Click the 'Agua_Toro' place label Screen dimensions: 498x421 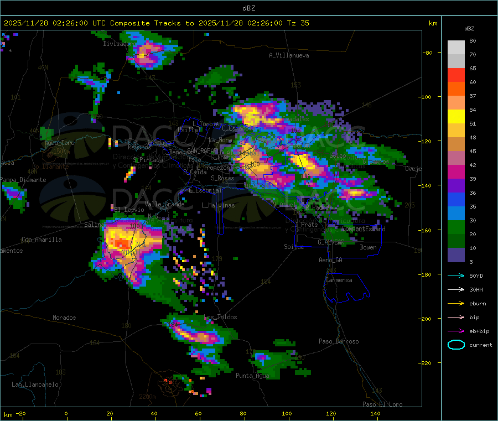[59, 143]
